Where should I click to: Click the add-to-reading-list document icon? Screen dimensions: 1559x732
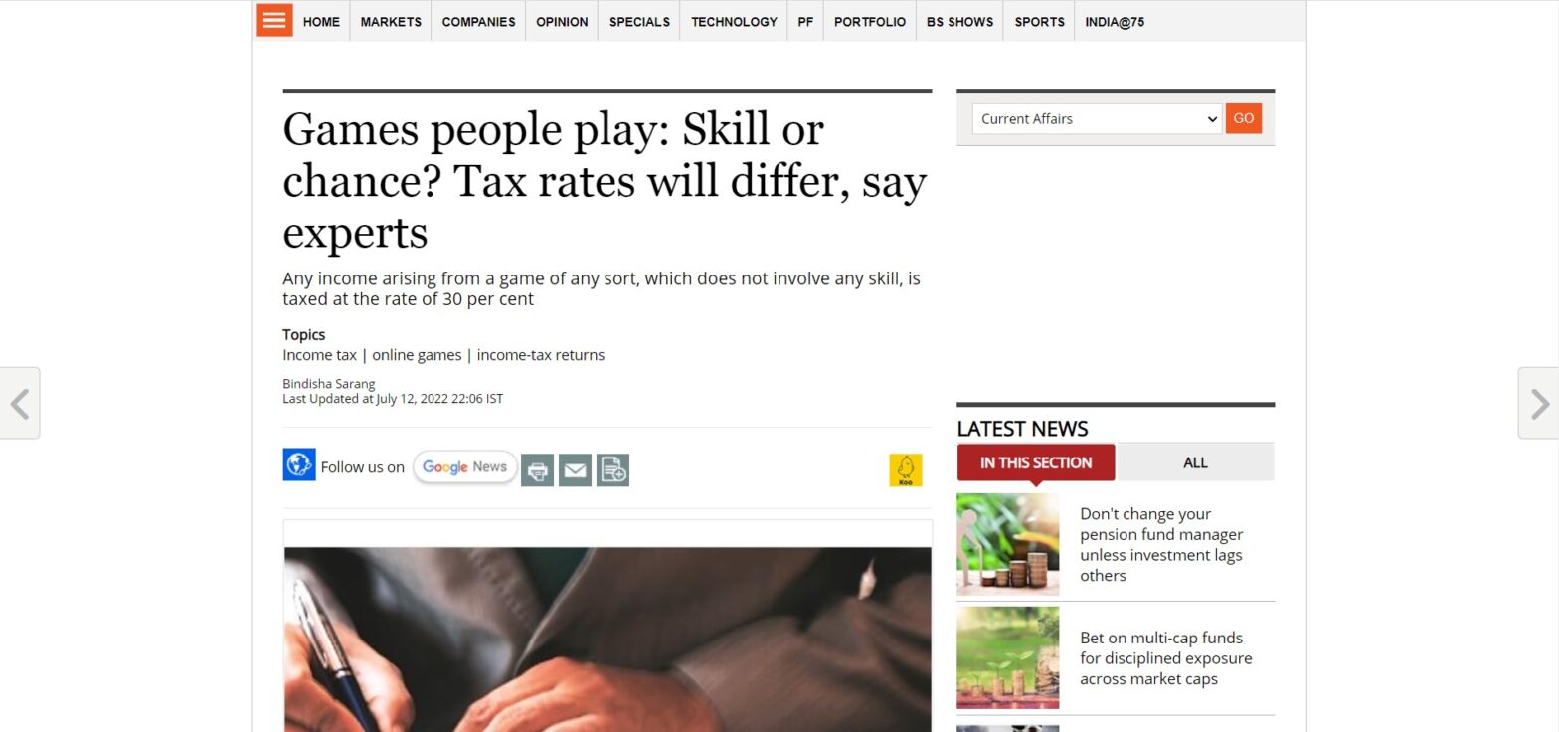[x=612, y=470]
